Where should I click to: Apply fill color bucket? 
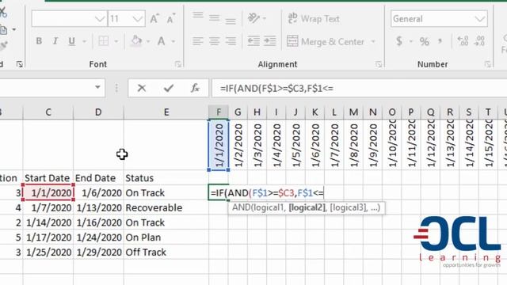[x=136, y=41]
